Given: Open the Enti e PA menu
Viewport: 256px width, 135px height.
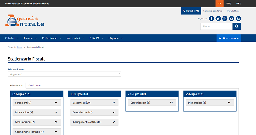Looking at the screenshot, I should point(96,38).
